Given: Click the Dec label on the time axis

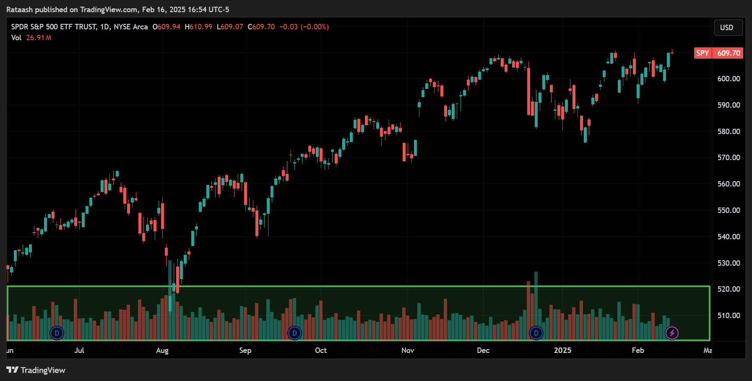Looking at the screenshot, I should pyautogui.click(x=483, y=350).
